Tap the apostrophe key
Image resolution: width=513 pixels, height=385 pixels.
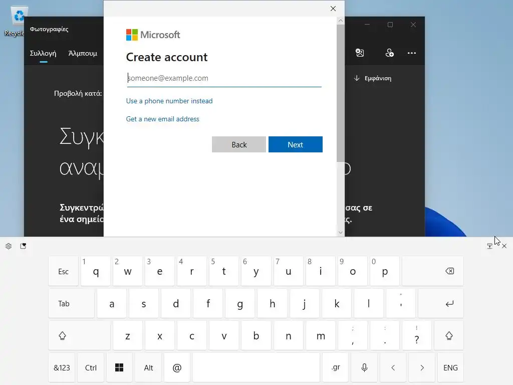(x=401, y=303)
